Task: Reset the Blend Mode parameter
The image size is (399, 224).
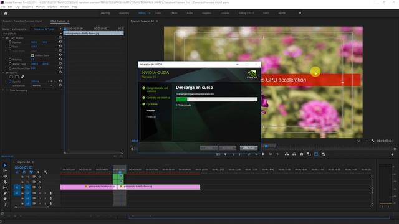Action: click(60, 85)
